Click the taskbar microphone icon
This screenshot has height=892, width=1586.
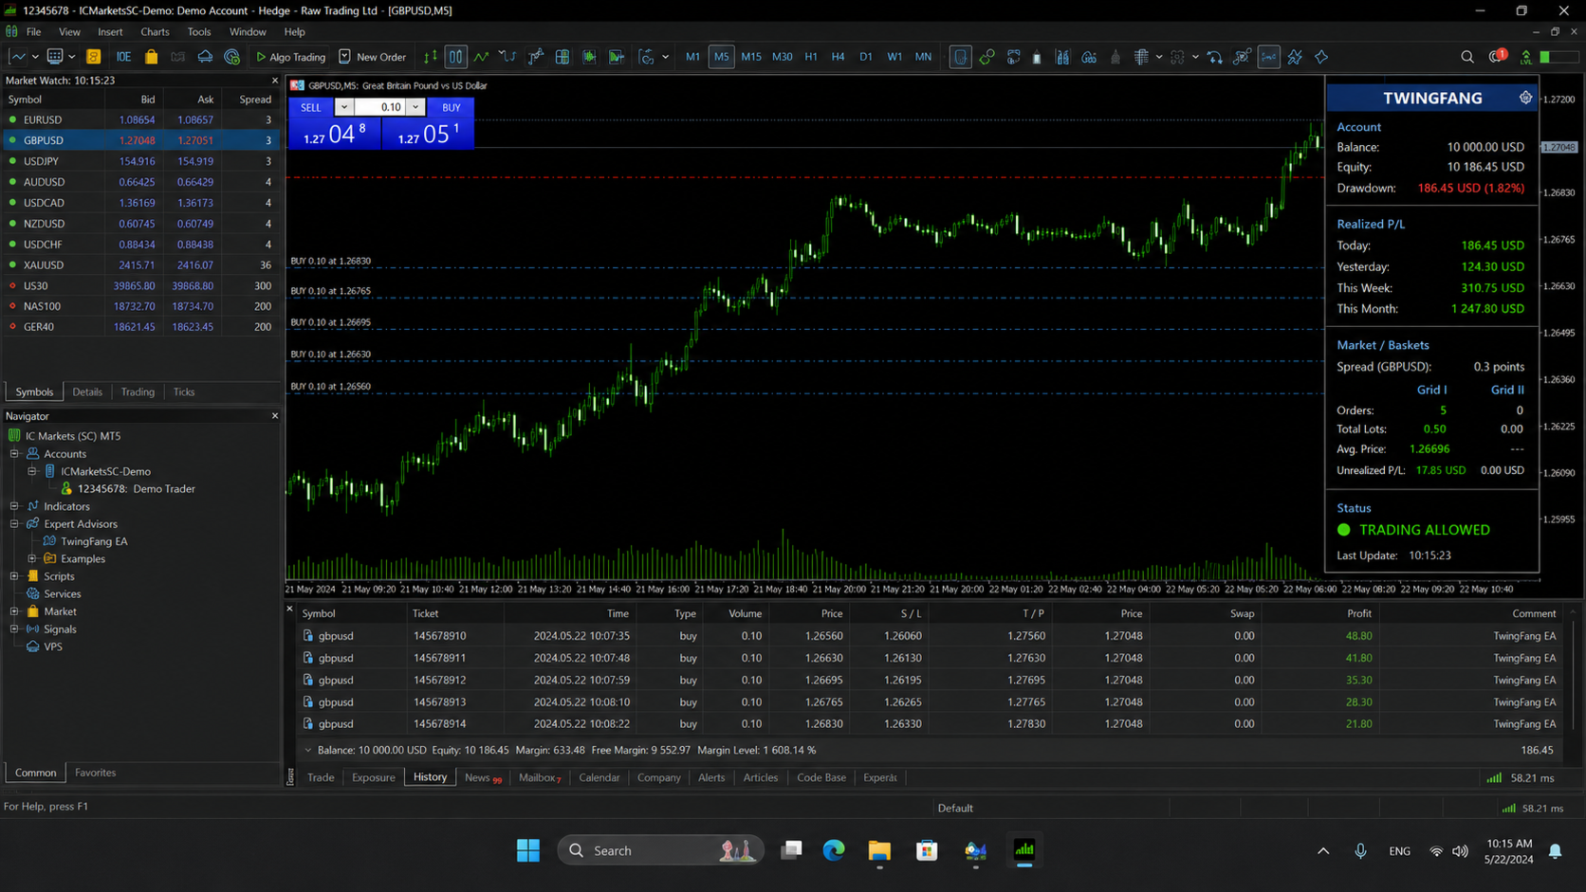[1360, 851]
